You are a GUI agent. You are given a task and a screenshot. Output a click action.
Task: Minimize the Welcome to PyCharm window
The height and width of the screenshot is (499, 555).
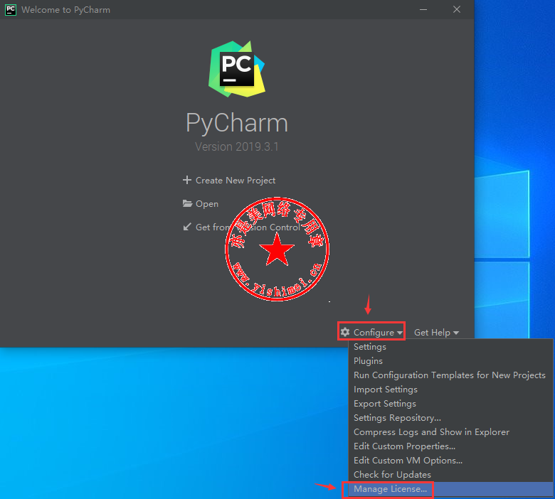pyautogui.click(x=423, y=9)
